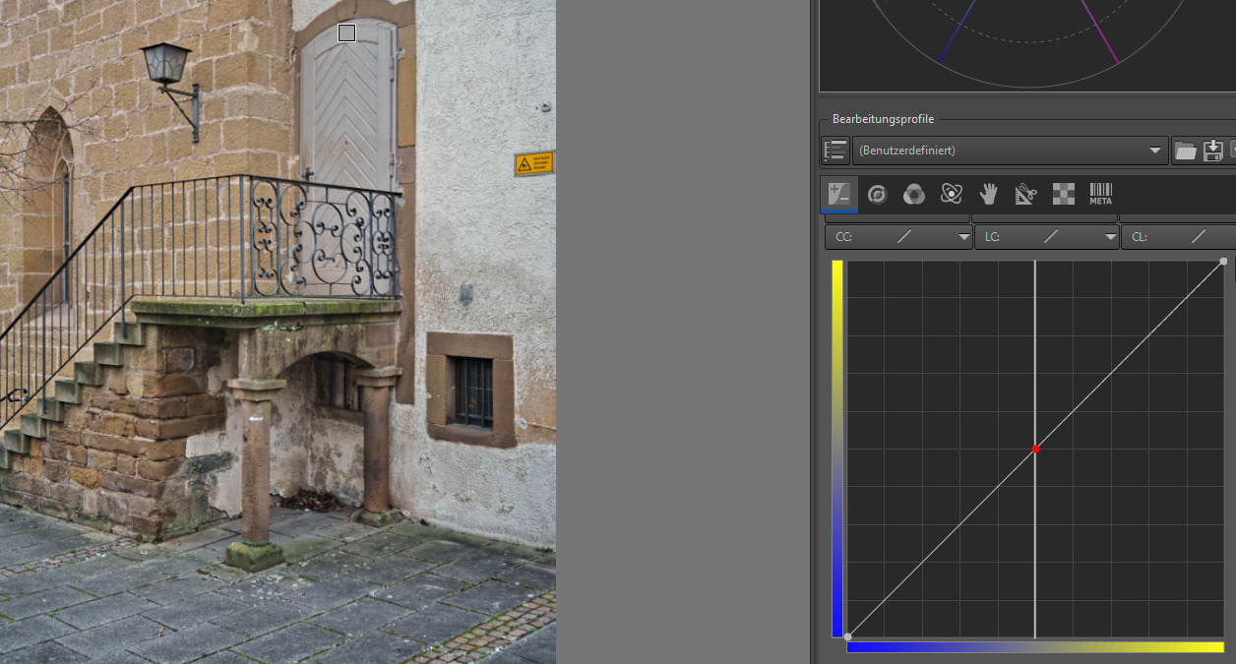The width and height of the screenshot is (1236, 664).
Task: Select the red center curve point
Action: (x=1035, y=450)
